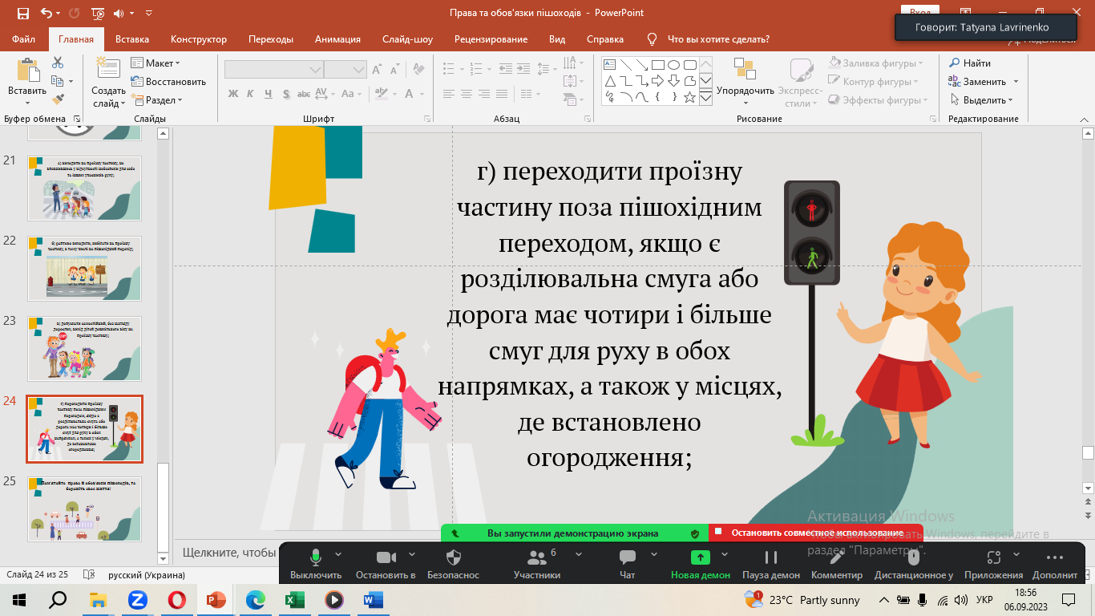Choose the right arrow shape in gallery
This screenshot has width=1095, height=616.
[x=657, y=80]
